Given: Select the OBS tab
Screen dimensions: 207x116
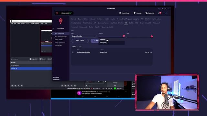Looking at the screenshot, I should tap(126, 23).
